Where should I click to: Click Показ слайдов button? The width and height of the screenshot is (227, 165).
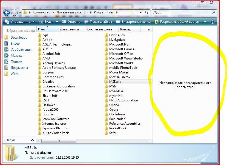click(x=98, y=22)
